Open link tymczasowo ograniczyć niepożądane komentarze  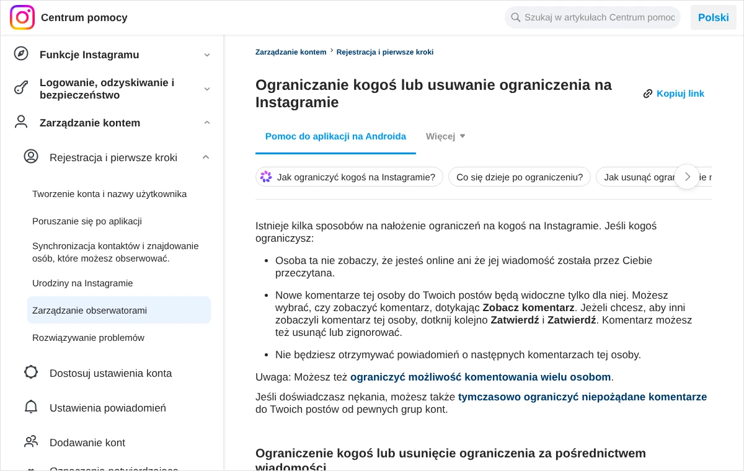tap(582, 397)
